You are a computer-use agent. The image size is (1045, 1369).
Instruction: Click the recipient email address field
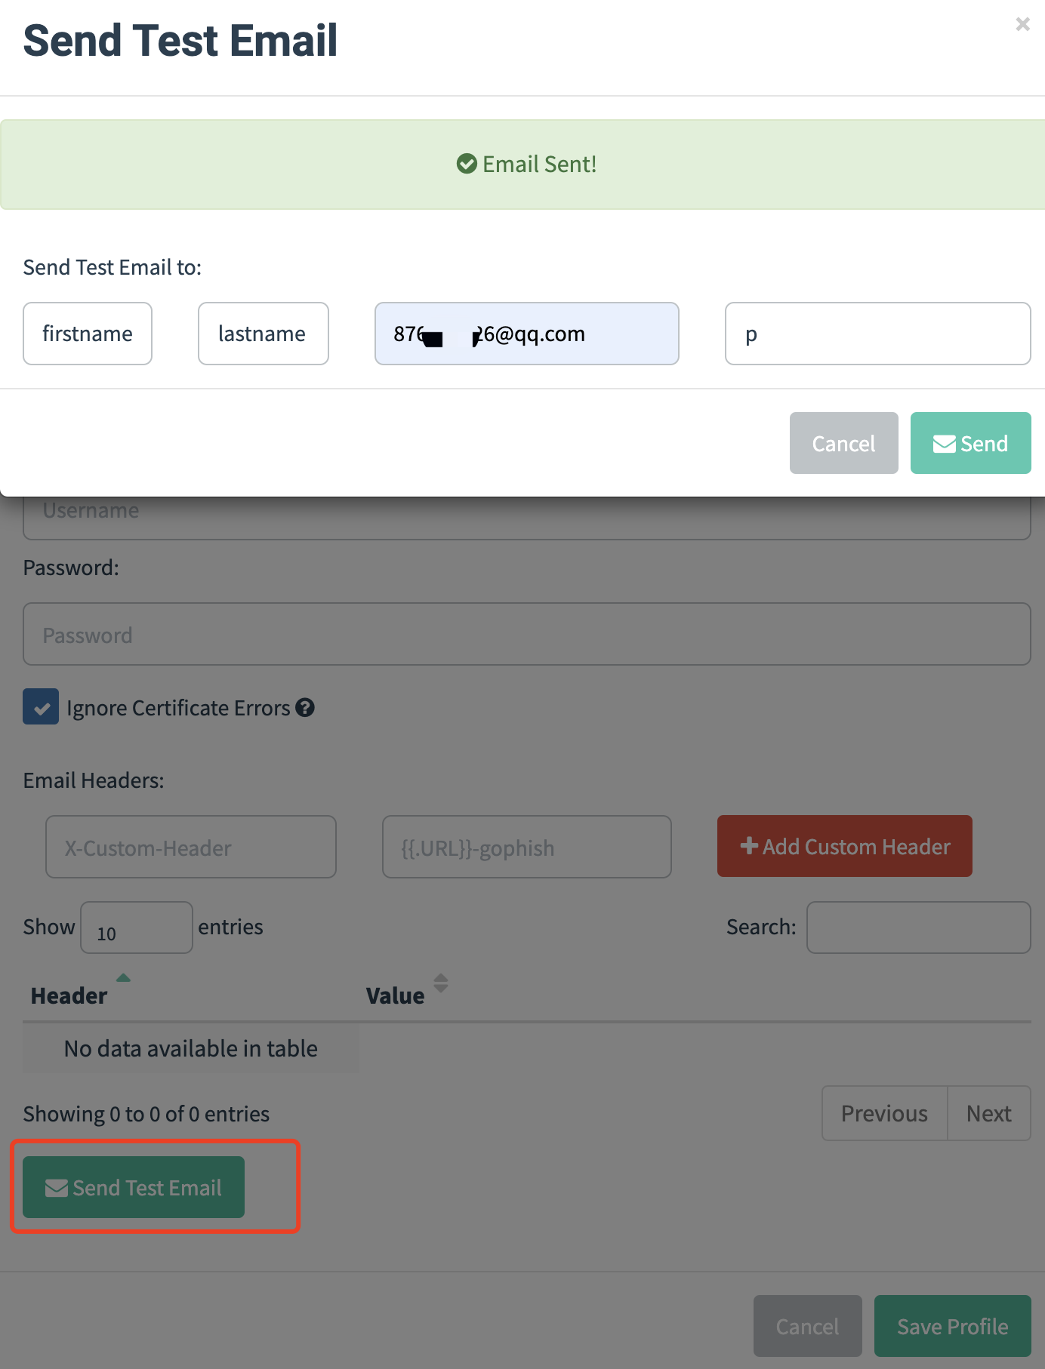click(x=527, y=334)
